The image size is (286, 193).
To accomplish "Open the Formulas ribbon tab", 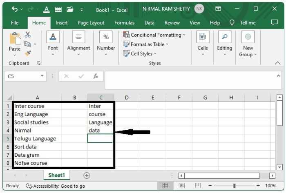I will (x=125, y=23).
